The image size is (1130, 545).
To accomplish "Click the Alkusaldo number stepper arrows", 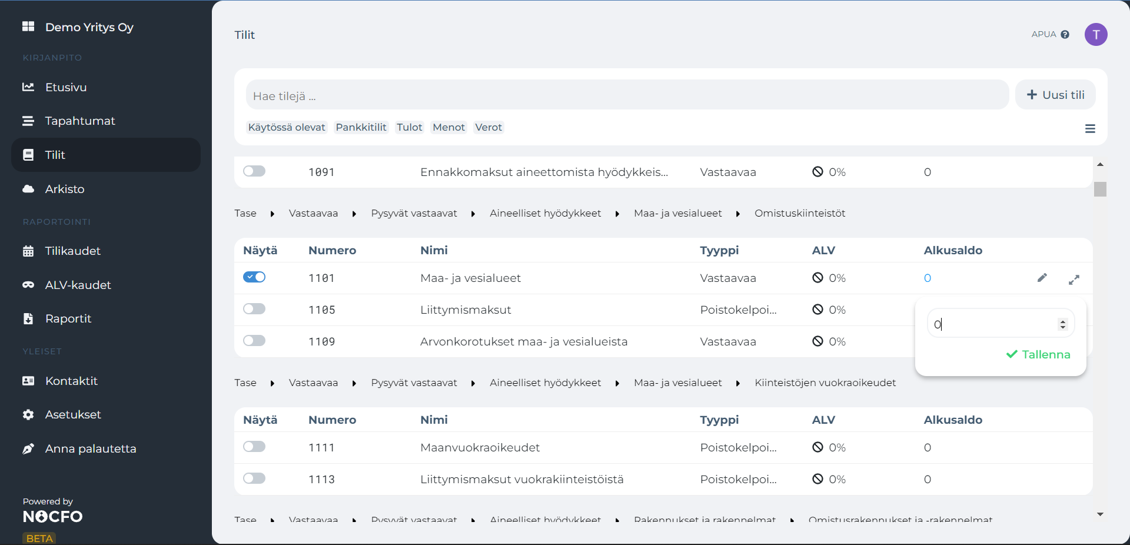I will [1062, 324].
